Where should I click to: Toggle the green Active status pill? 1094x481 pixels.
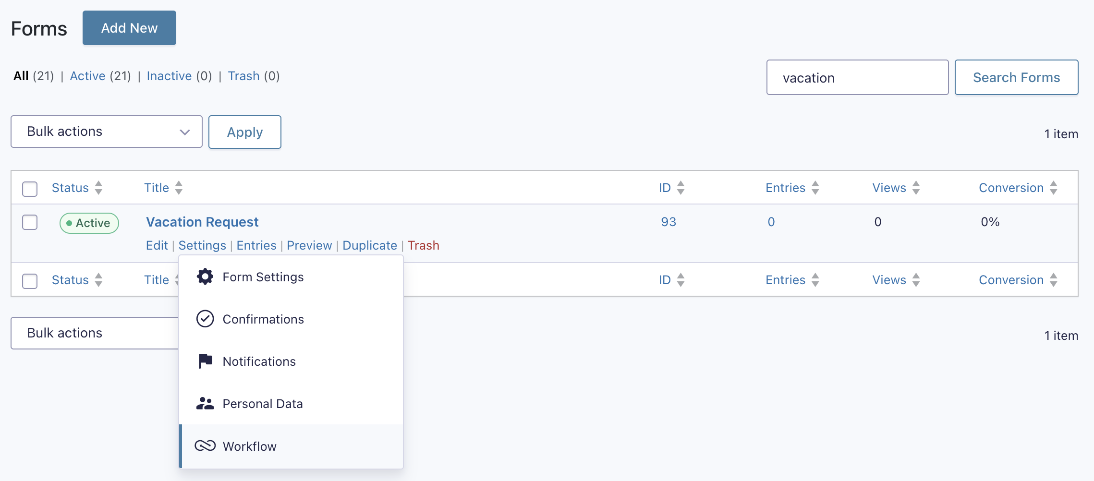[x=89, y=223]
